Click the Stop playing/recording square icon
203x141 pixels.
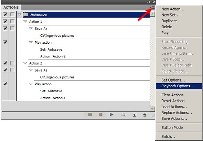[90, 115]
